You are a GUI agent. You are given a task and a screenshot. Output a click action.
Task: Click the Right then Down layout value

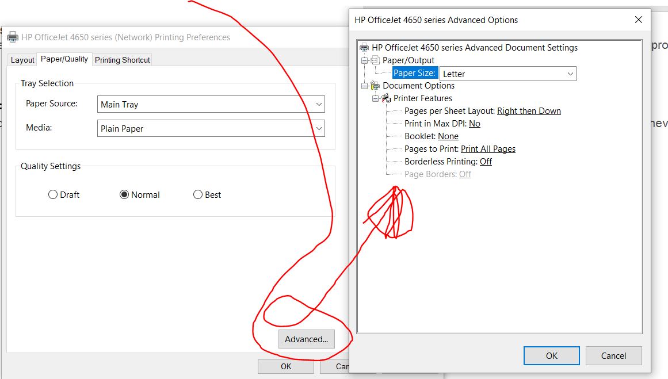tap(529, 111)
